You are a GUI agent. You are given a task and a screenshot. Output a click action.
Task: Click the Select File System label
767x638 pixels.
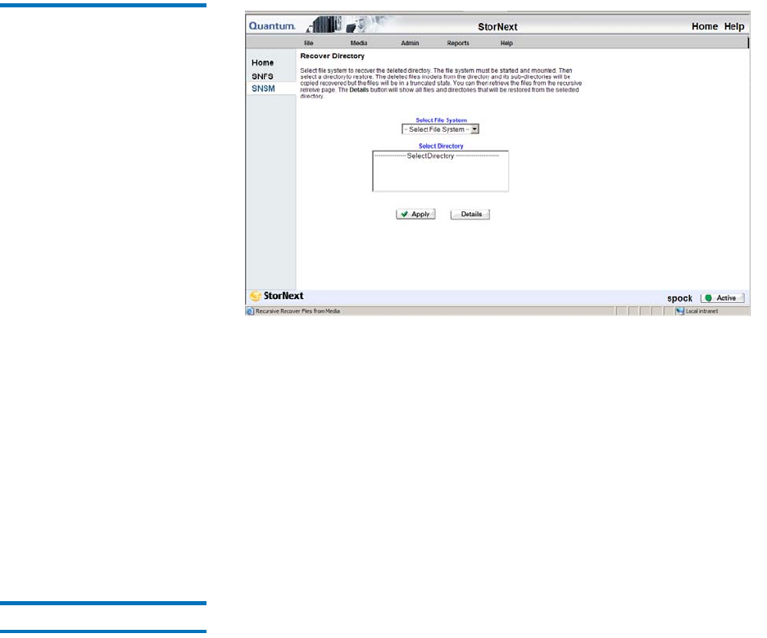(441, 120)
